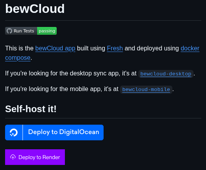Image resolution: width=206 pixels, height=170 pixels.
Task: Click the bewCloud heading
Action: 35,9
